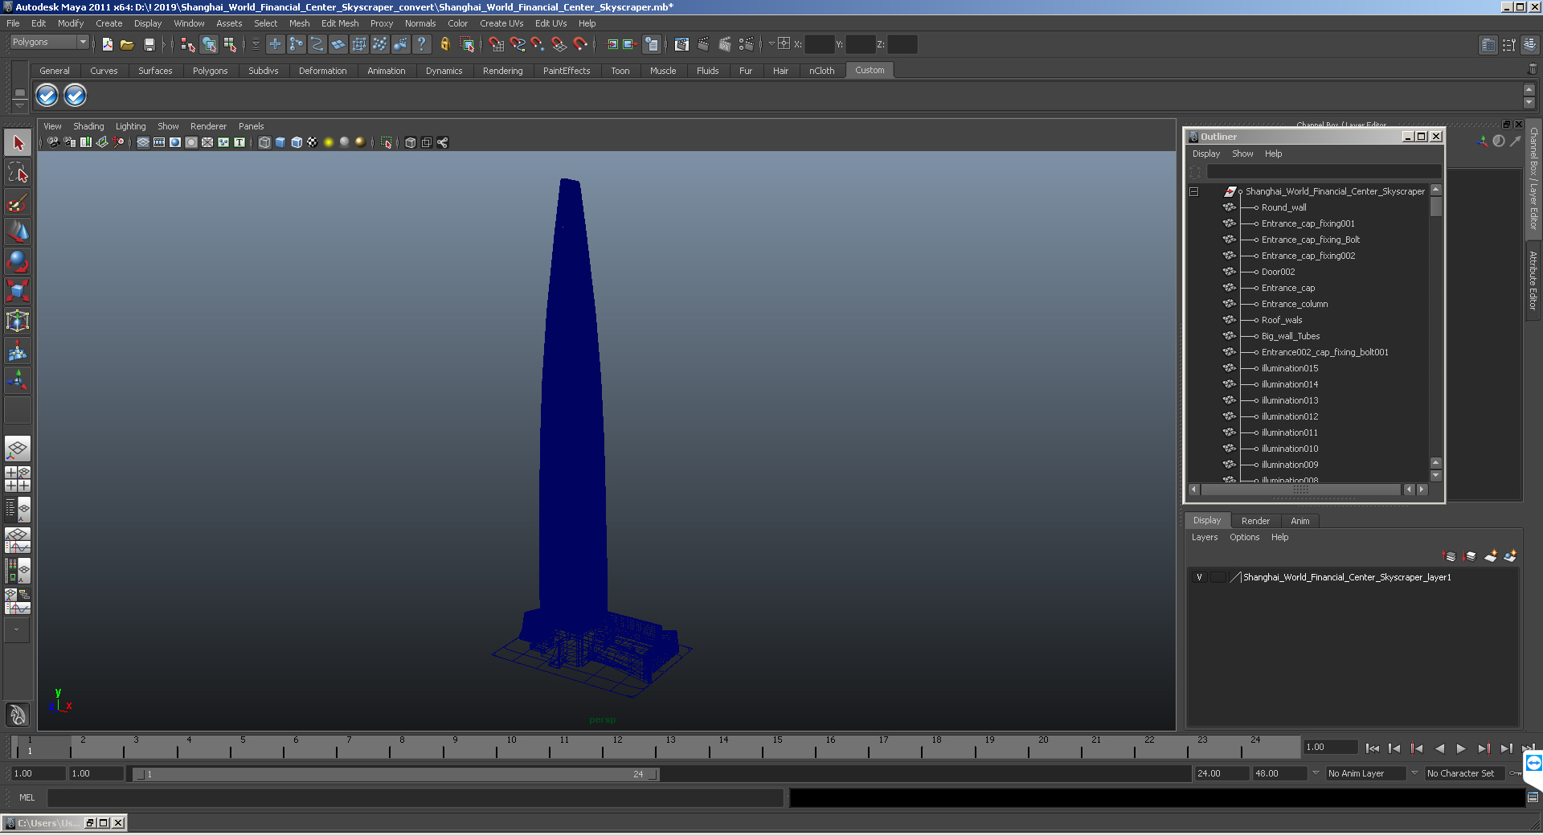Move selected layer up icon
The image size is (1543, 836).
click(1450, 556)
